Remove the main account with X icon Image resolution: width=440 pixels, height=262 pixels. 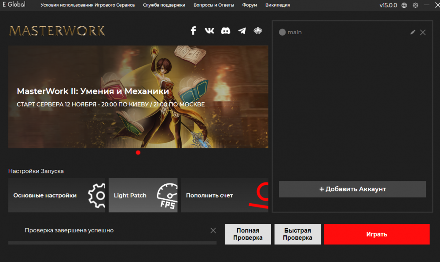click(x=423, y=32)
